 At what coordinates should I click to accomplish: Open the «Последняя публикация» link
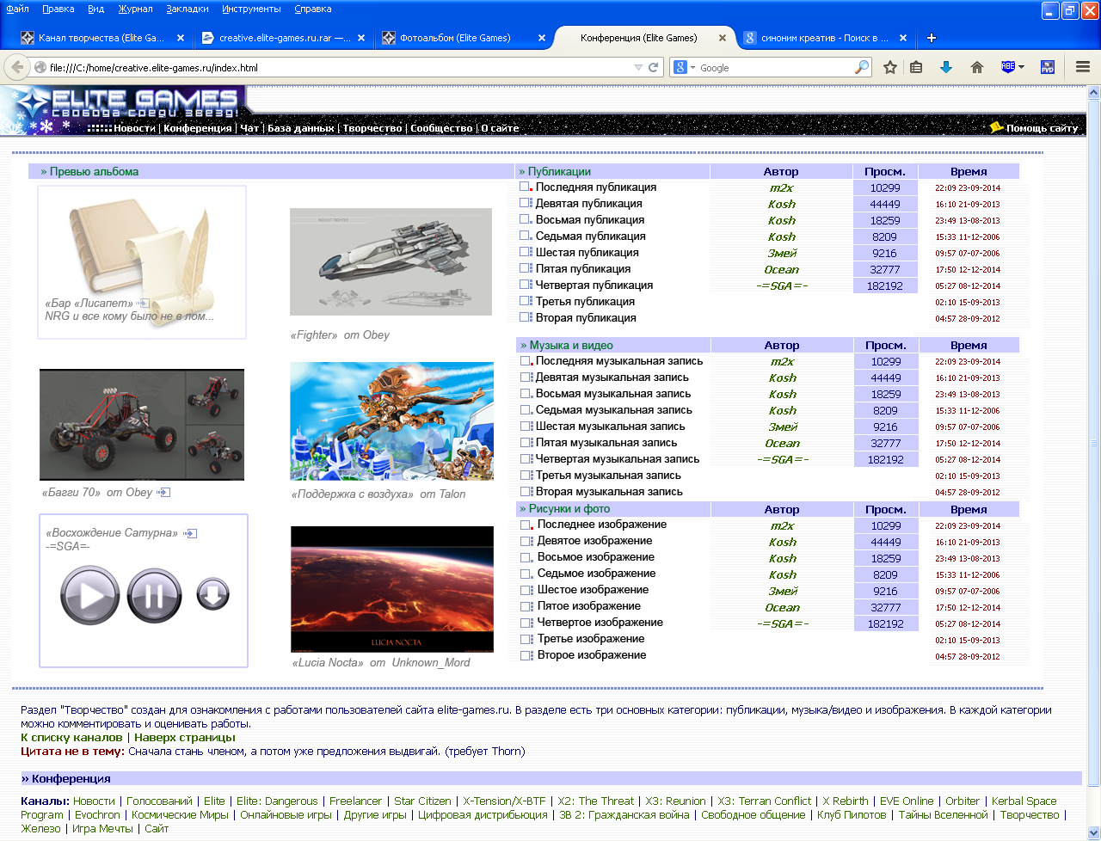pyautogui.click(x=595, y=187)
